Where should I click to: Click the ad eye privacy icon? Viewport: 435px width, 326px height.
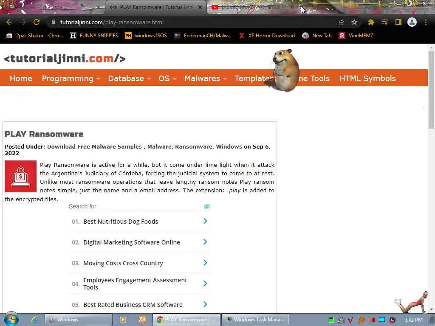tap(207, 206)
